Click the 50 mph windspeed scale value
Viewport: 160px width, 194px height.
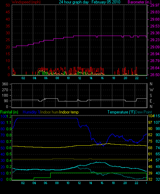pos(8,5)
